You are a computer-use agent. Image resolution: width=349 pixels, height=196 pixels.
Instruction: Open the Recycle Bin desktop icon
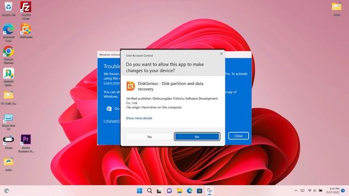click(9, 9)
